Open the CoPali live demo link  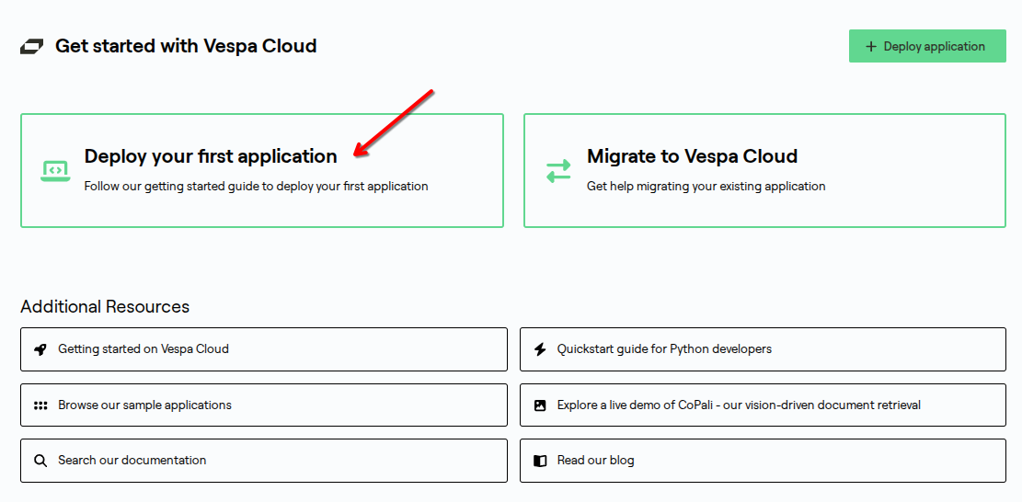click(x=739, y=405)
